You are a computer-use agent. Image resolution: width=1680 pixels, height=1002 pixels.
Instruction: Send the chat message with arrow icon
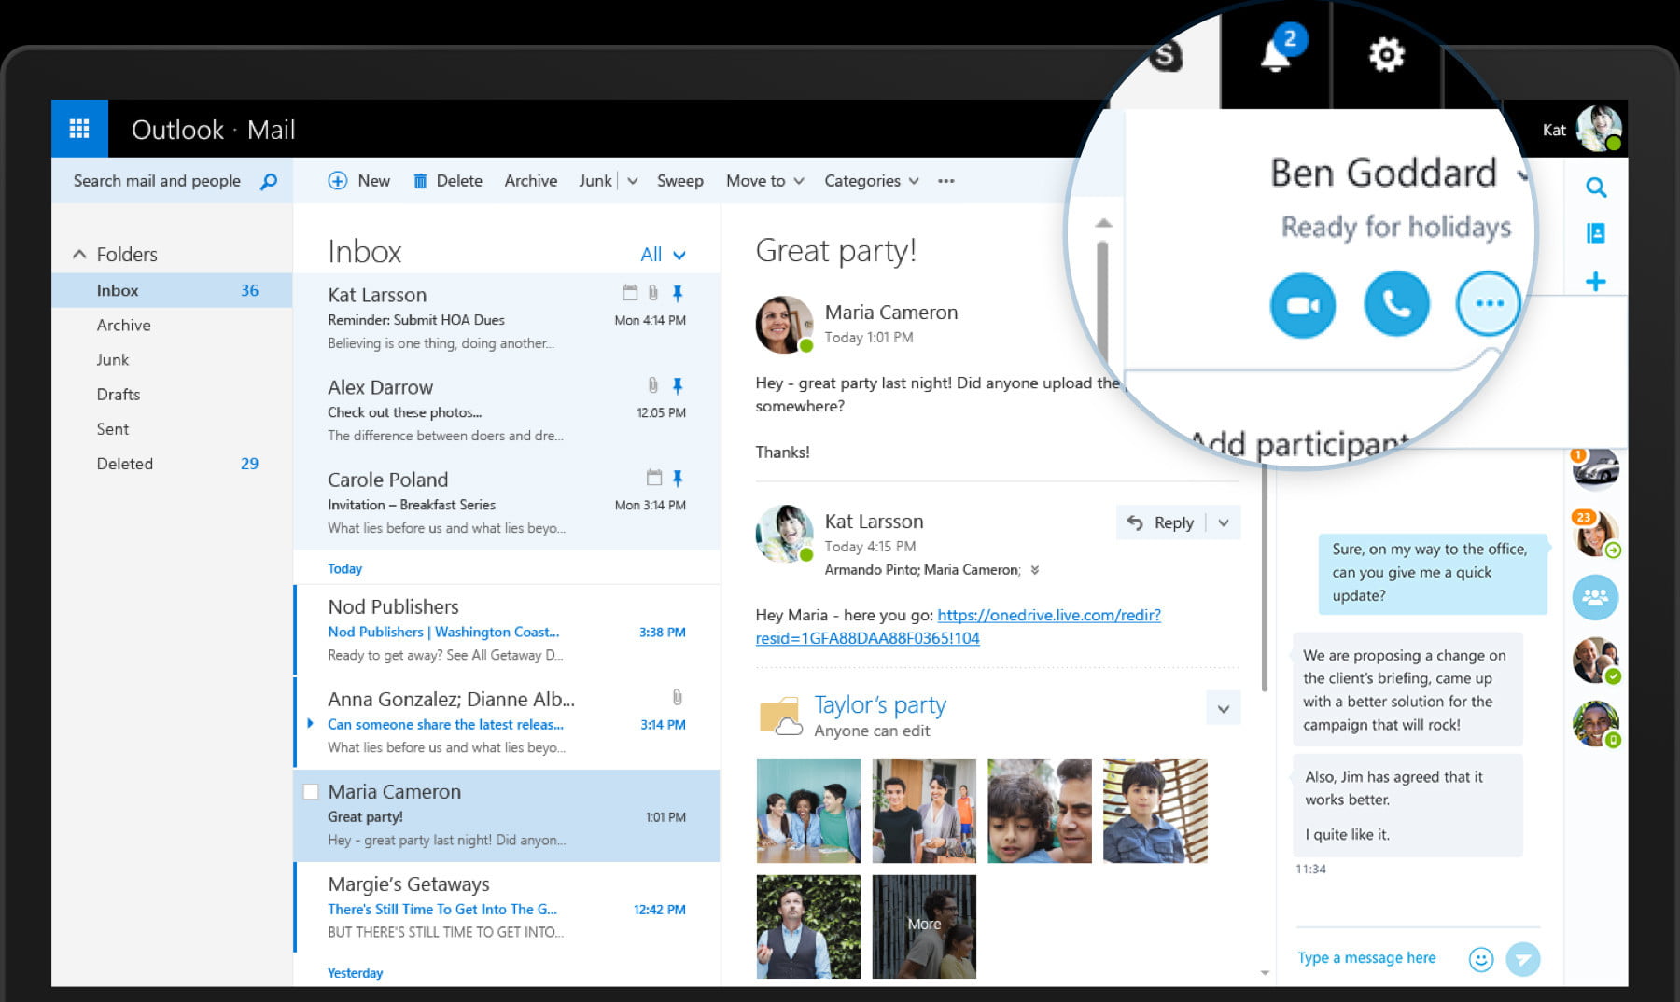[x=1523, y=959]
